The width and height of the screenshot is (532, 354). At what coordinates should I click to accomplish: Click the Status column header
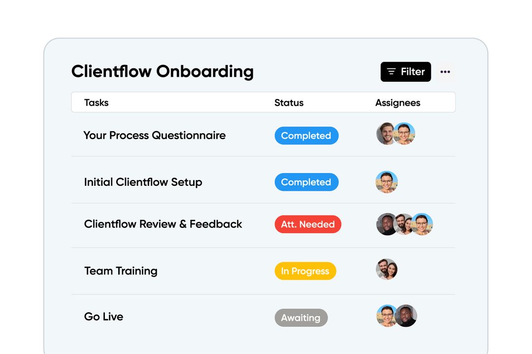click(x=289, y=103)
